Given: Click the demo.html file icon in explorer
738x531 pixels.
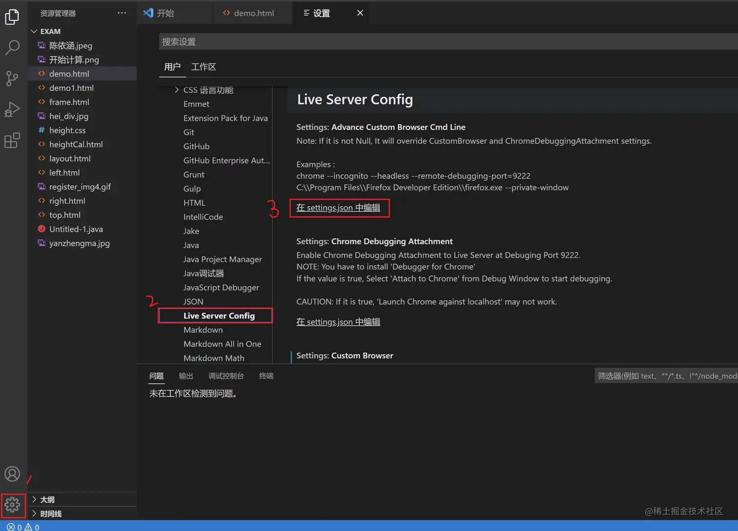Looking at the screenshot, I should click(x=41, y=74).
